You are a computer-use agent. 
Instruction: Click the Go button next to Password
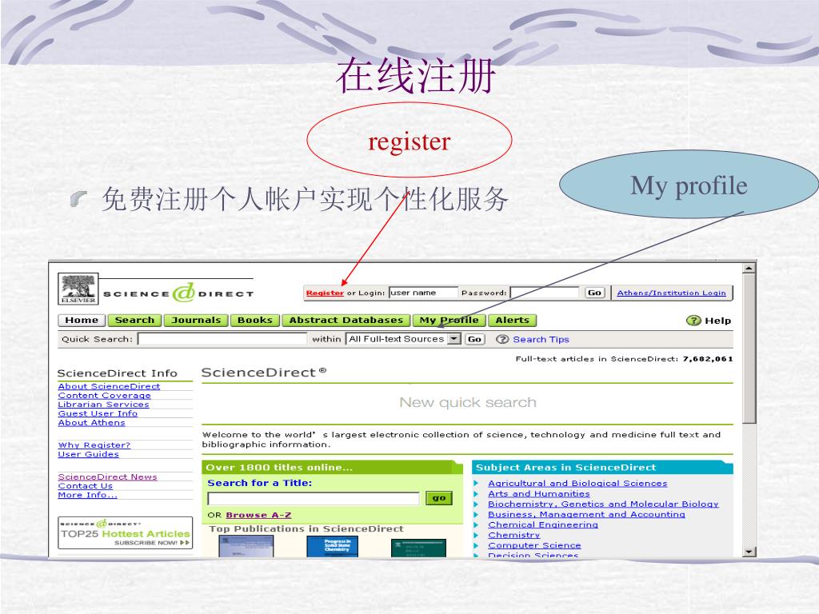point(594,293)
